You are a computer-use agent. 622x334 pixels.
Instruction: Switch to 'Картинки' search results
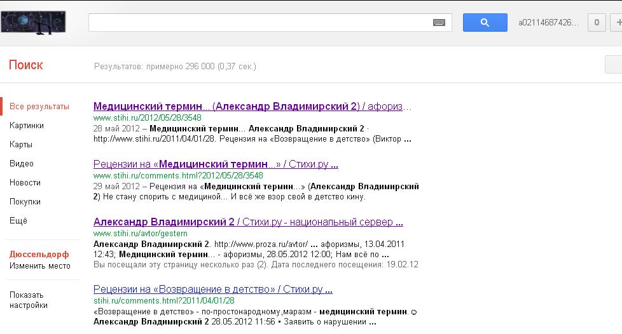pos(27,126)
